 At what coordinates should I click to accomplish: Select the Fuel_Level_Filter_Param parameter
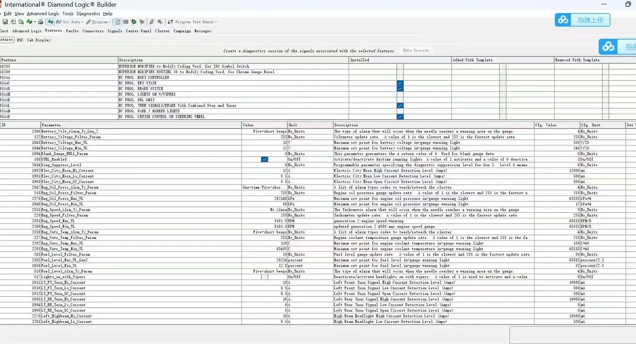coord(65,255)
